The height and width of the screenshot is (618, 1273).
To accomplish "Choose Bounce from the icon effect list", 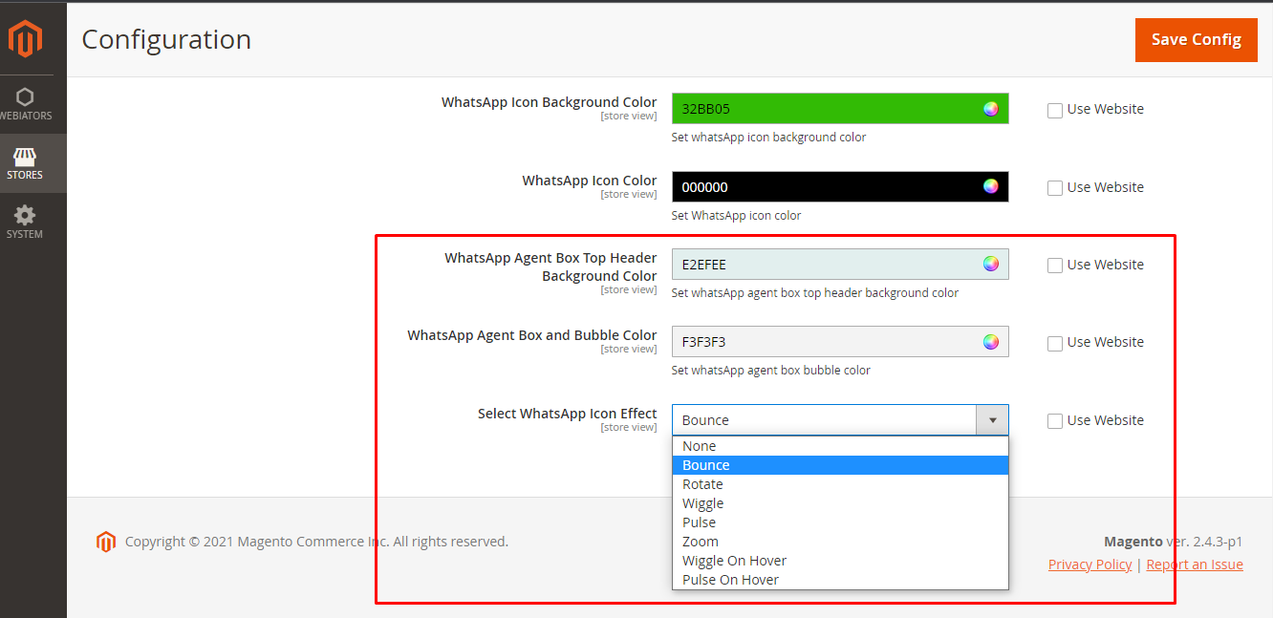I will (840, 465).
